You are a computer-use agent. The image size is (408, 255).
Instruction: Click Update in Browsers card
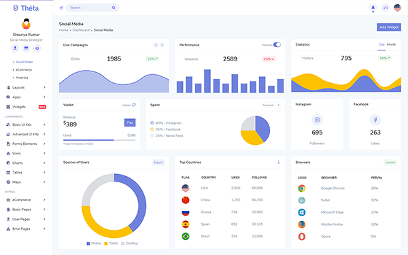pyautogui.click(x=390, y=163)
